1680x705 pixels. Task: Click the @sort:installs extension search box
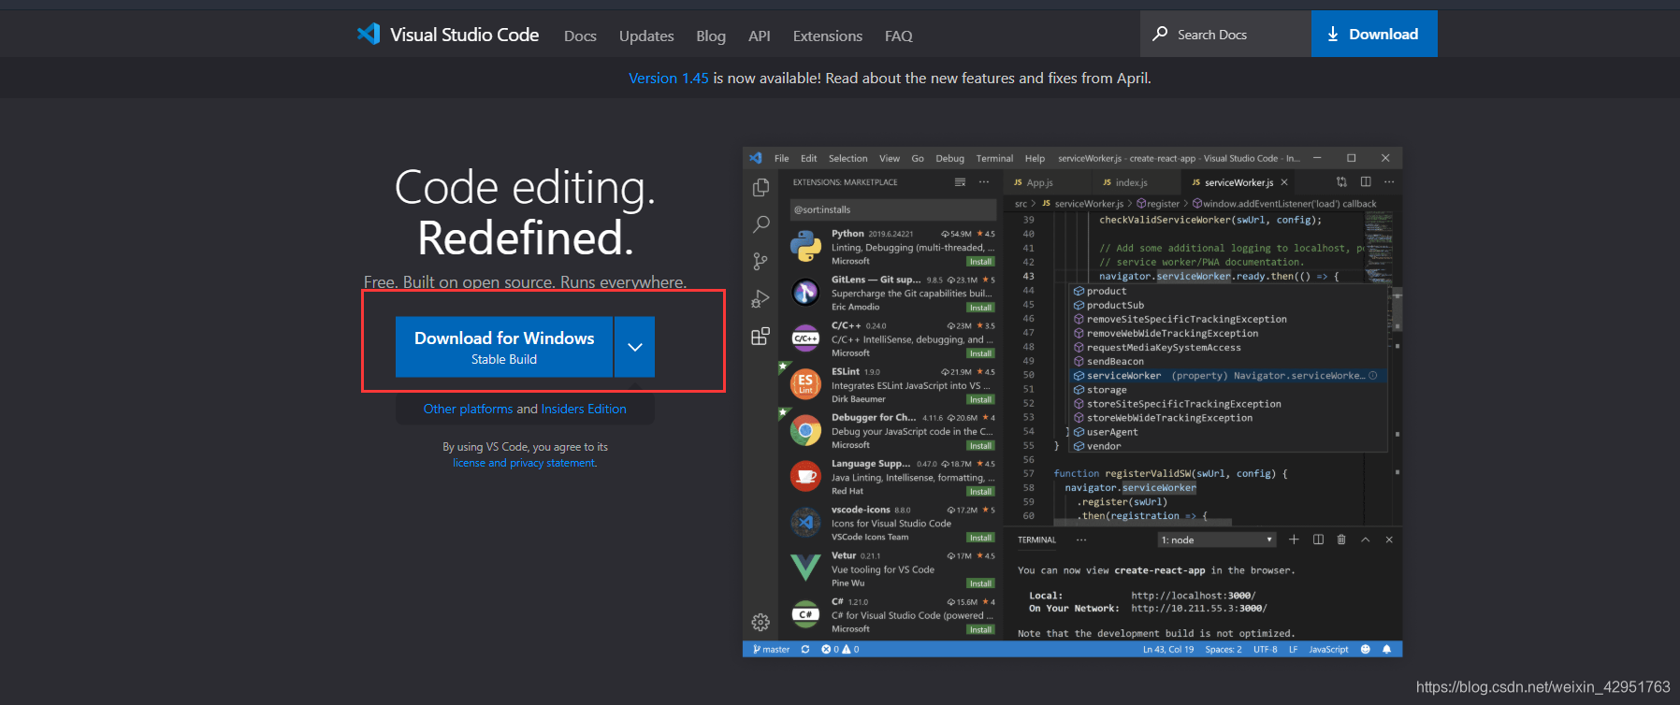893,209
